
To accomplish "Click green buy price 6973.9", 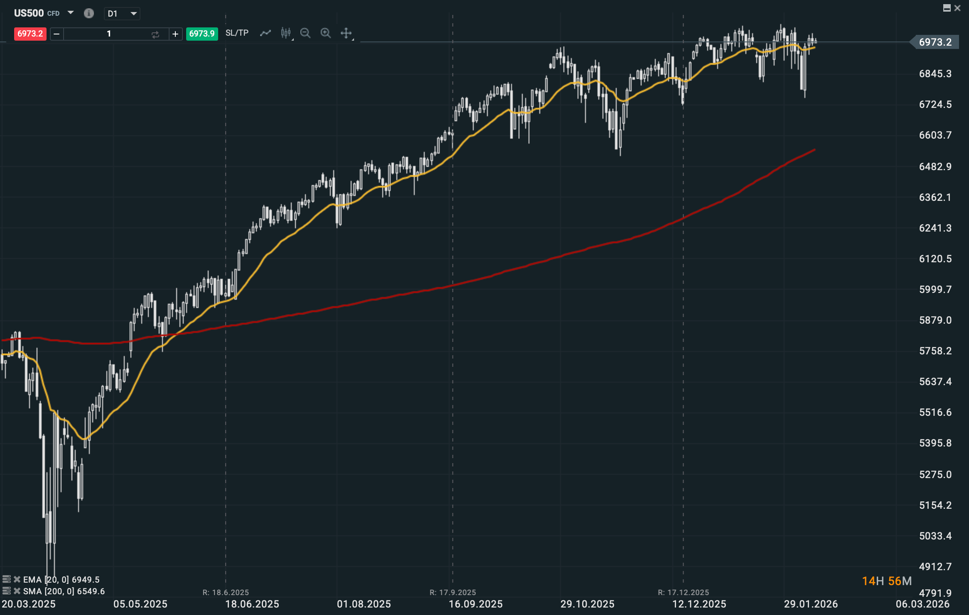I will pyautogui.click(x=202, y=34).
